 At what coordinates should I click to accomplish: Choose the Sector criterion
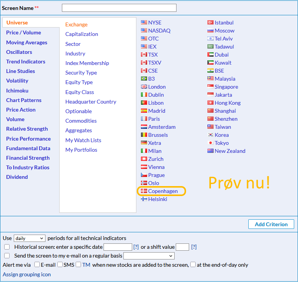pos(73,44)
